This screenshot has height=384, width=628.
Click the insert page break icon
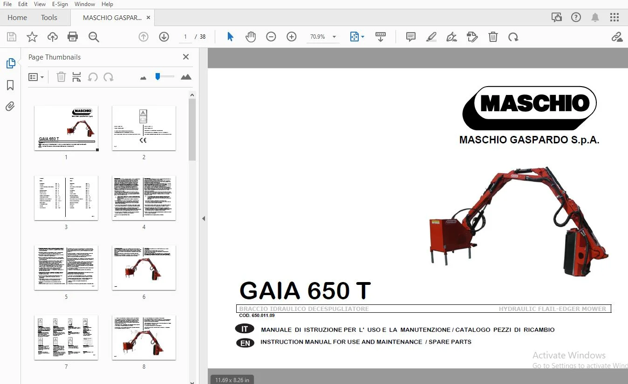coord(77,77)
